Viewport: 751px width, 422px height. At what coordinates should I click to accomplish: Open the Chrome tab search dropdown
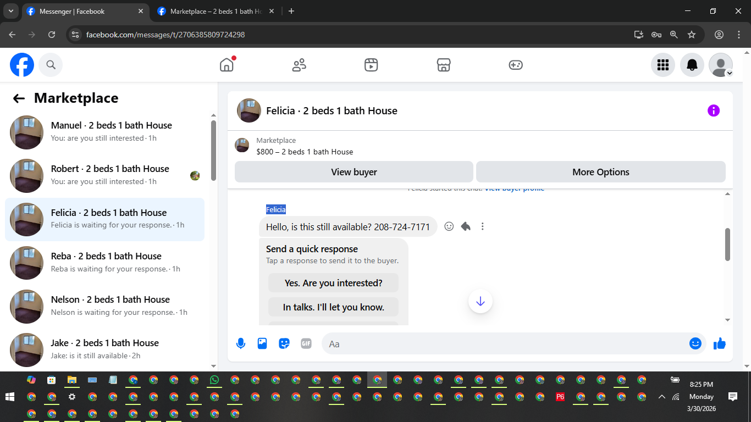(10, 11)
